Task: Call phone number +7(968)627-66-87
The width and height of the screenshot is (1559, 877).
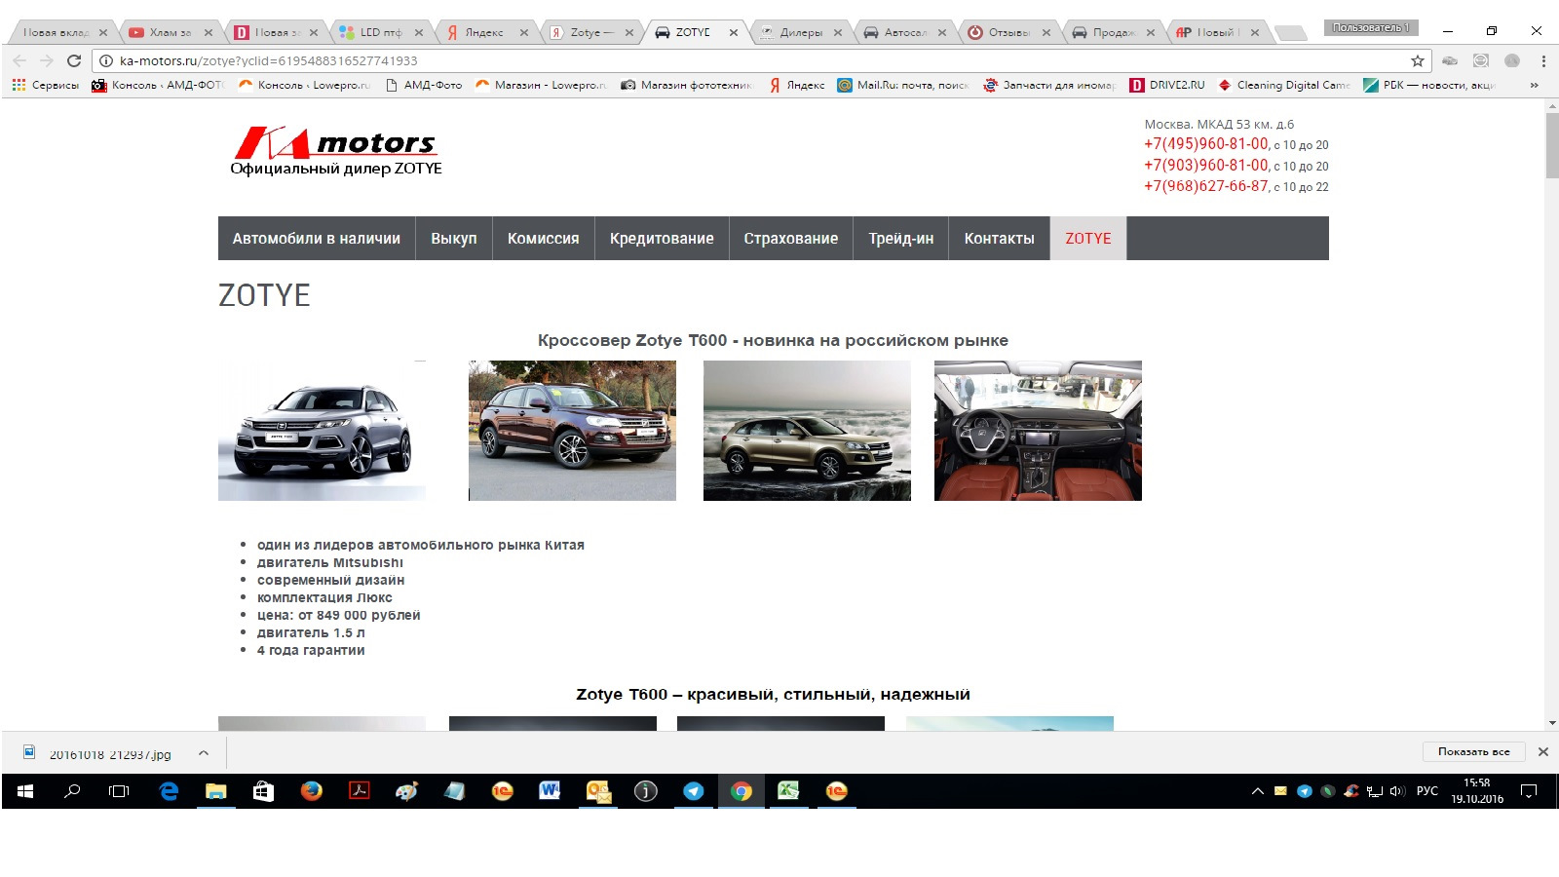Action: [x=1206, y=186]
